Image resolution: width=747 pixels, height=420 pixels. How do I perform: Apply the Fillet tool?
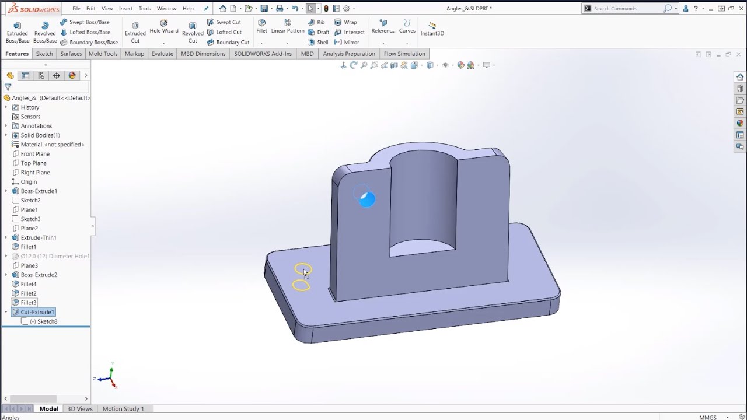[261, 27]
